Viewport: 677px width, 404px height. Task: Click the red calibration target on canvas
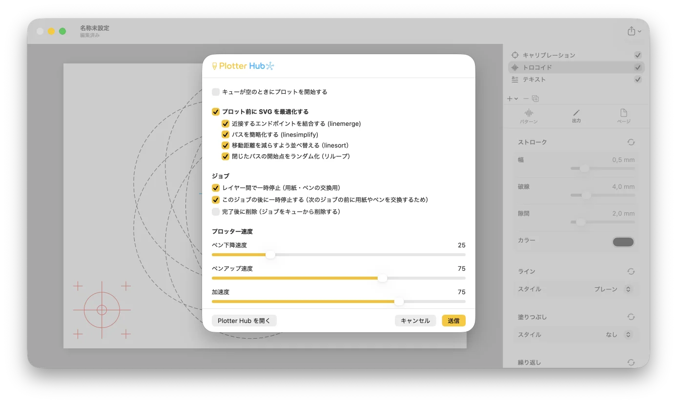102,310
